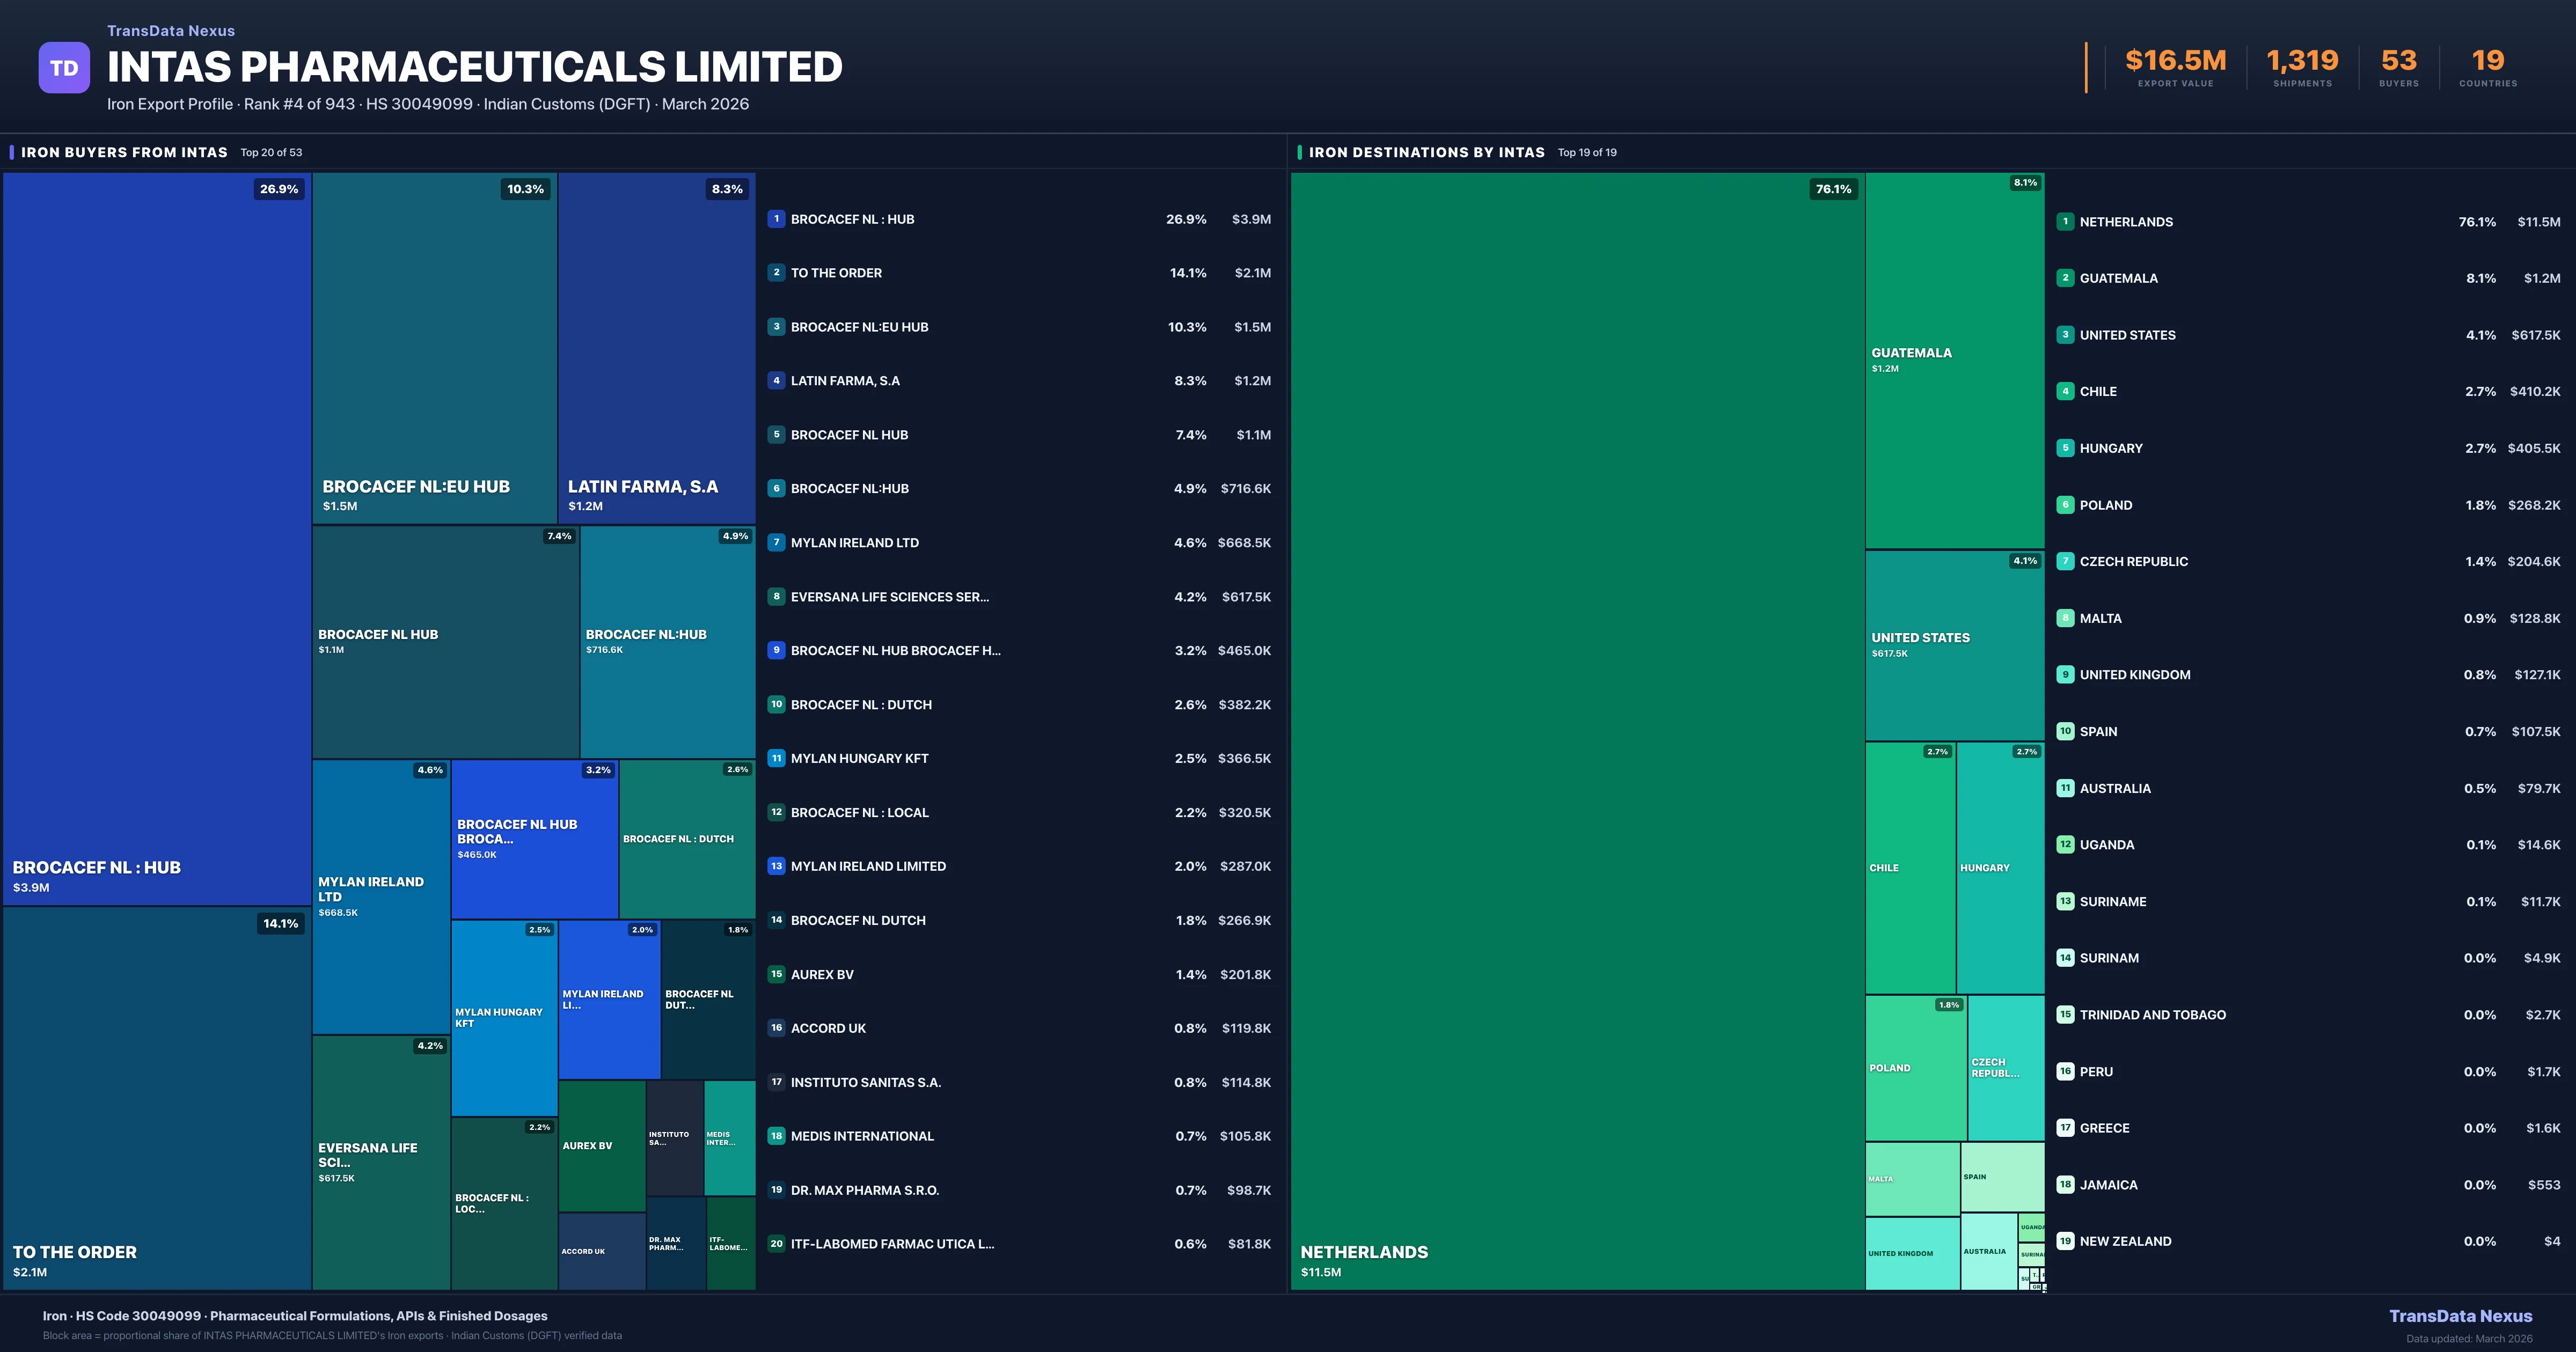Click rank badge 7 beside MYLAN IRELAND LTD
Image resolution: width=2576 pixels, height=1352 pixels.
click(x=776, y=542)
